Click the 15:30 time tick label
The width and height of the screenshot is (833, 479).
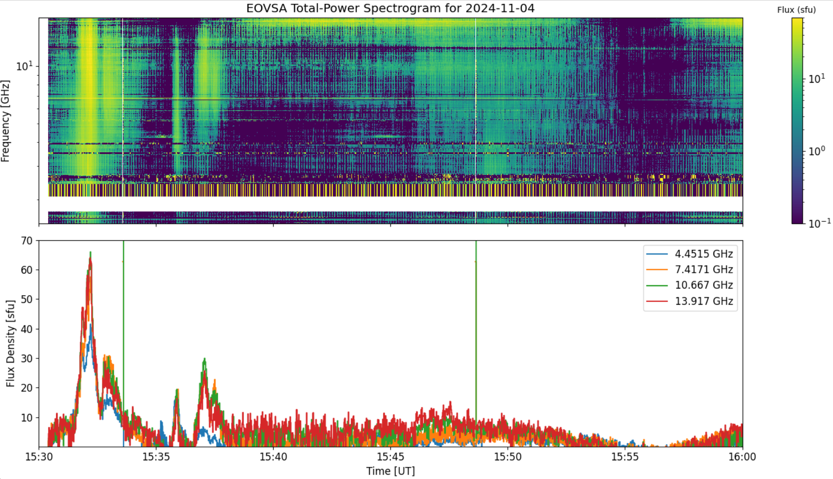[39, 457]
